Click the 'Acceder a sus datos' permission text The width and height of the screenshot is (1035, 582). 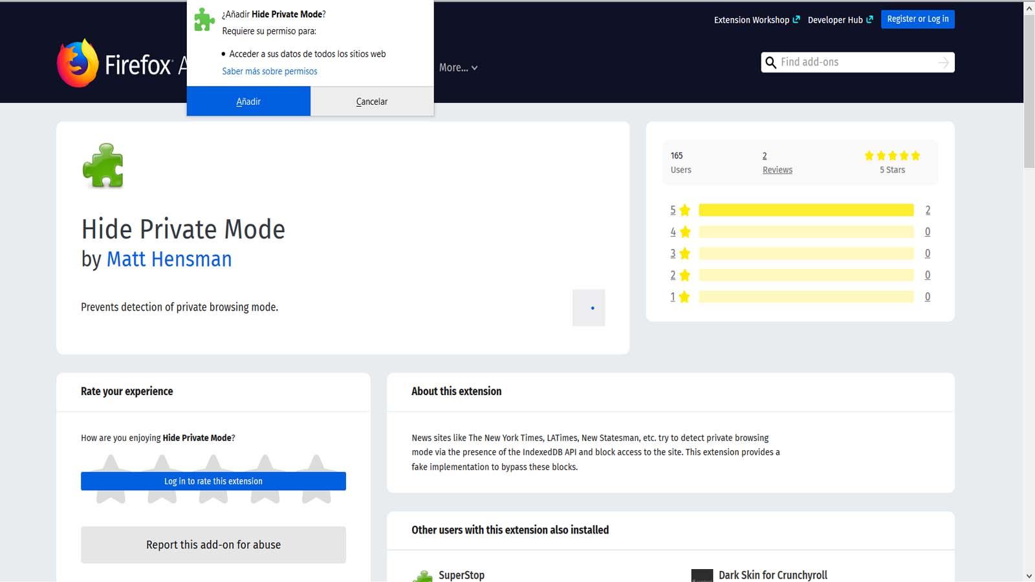tap(307, 54)
